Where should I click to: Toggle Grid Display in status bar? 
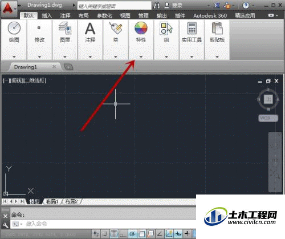pos(114,233)
